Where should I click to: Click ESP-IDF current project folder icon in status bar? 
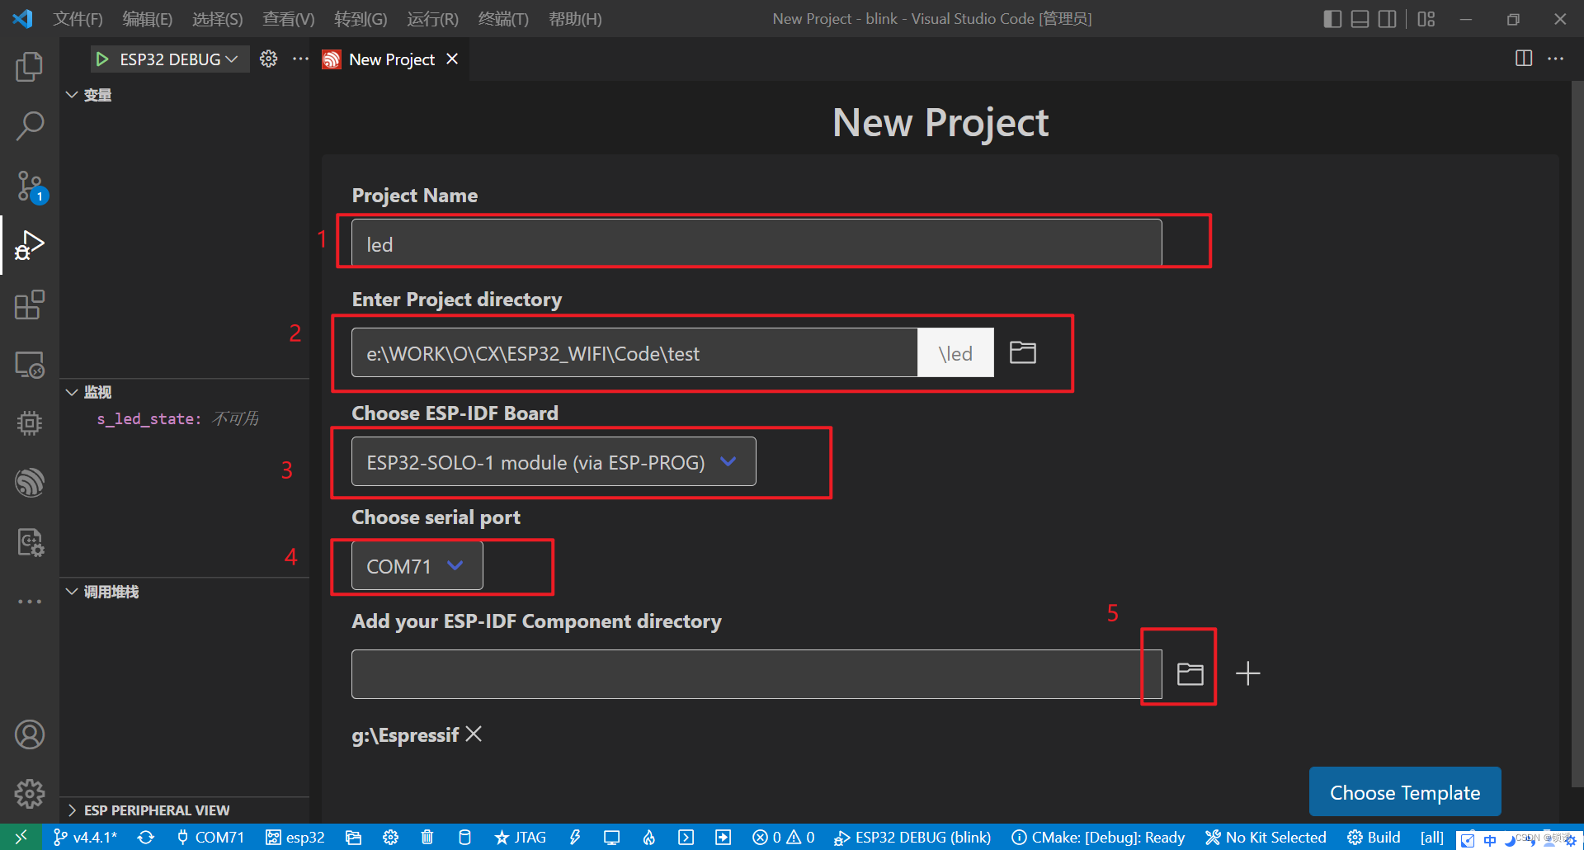(354, 837)
